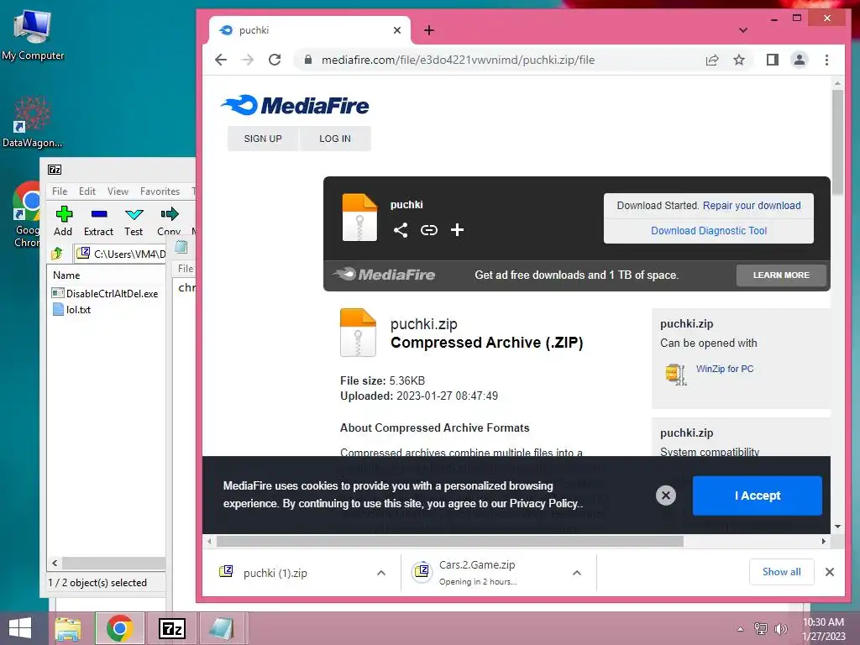Screen dimensions: 860x645
Task: Click the share icon under puchki
Action: point(401,230)
